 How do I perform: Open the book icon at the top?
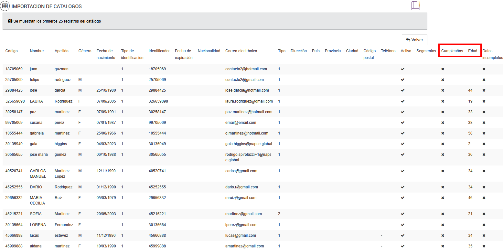click(x=415, y=6)
